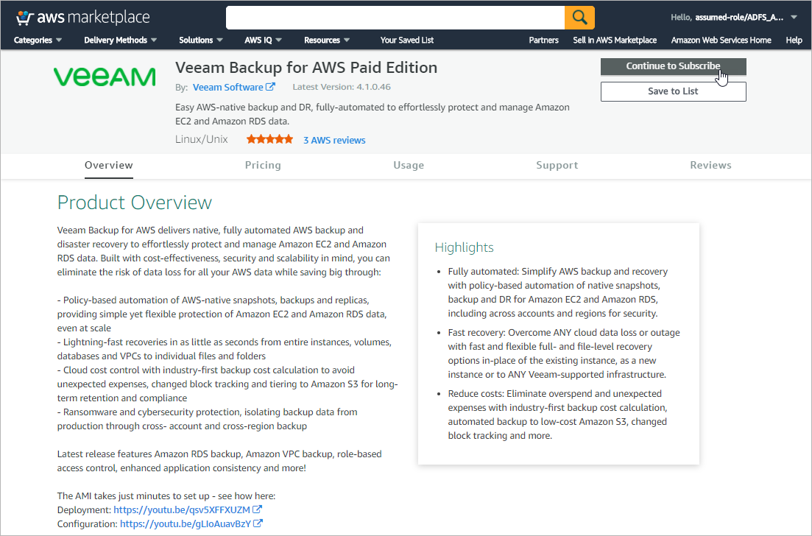Open the 3 AWS reviews link
Image resolution: width=812 pixels, height=536 pixels.
(334, 140)
